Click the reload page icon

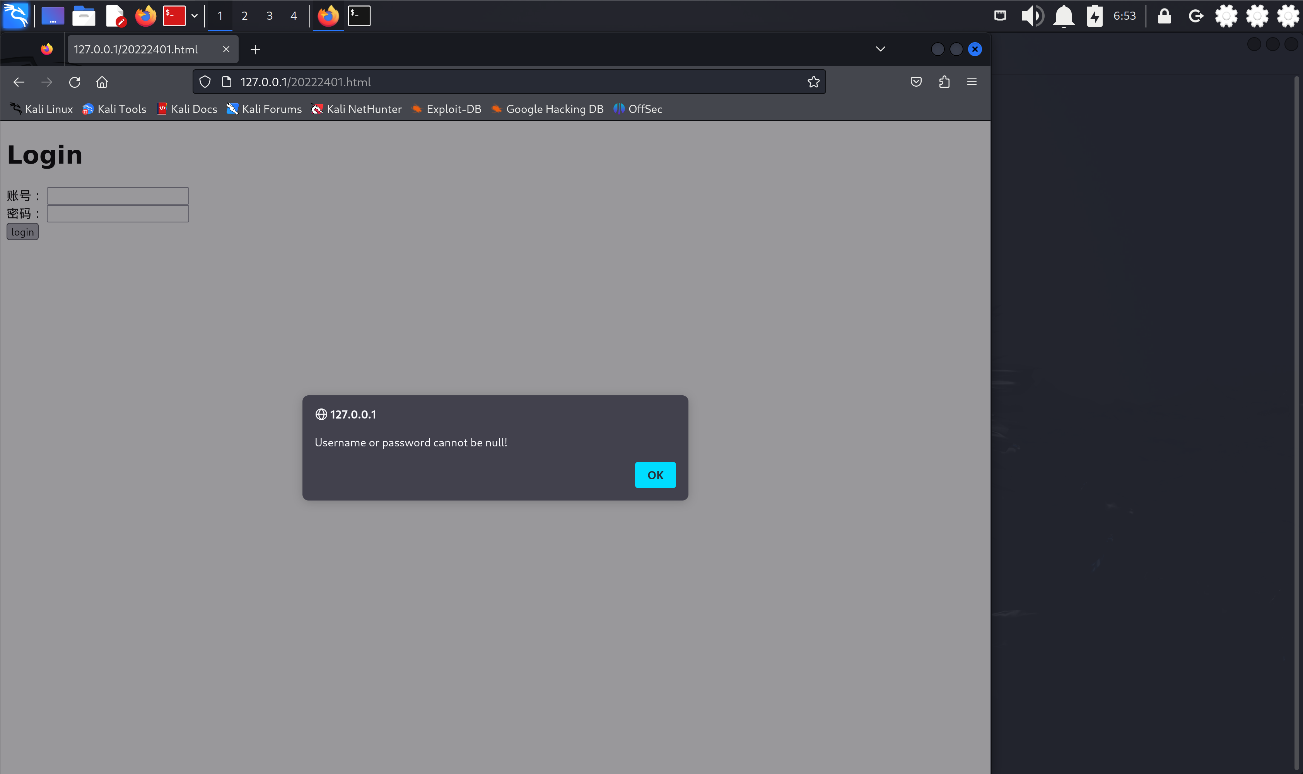(75, 82)
